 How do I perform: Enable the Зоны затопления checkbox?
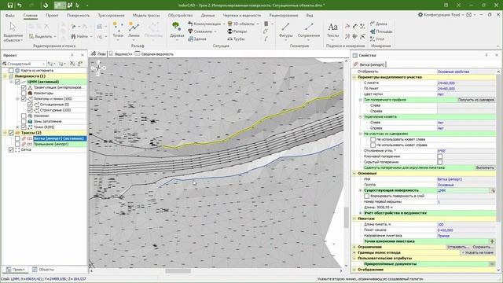24,122
